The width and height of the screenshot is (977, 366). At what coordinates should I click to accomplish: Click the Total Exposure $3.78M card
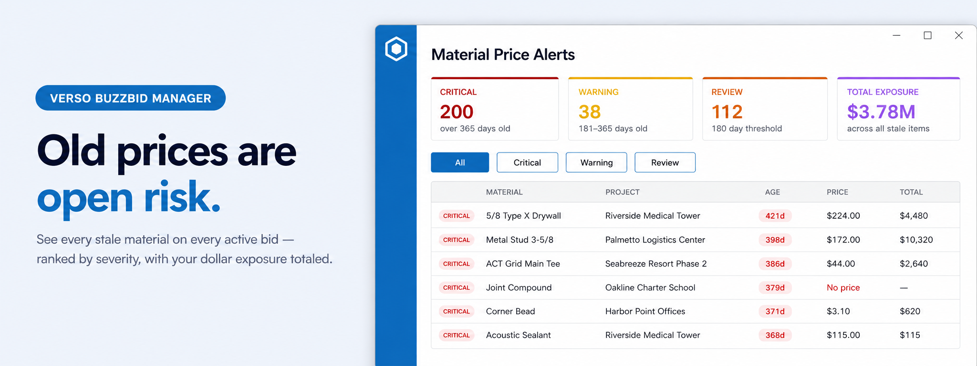point(898,109)
